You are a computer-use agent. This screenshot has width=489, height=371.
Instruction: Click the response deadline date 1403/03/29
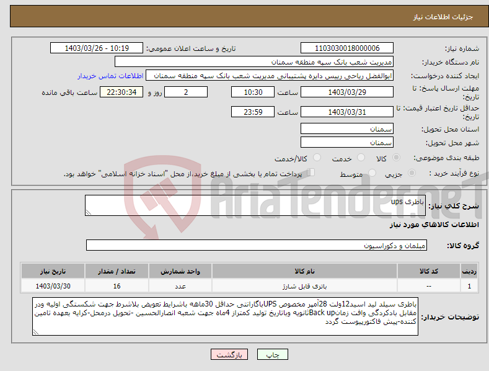[x=347, y=92]
